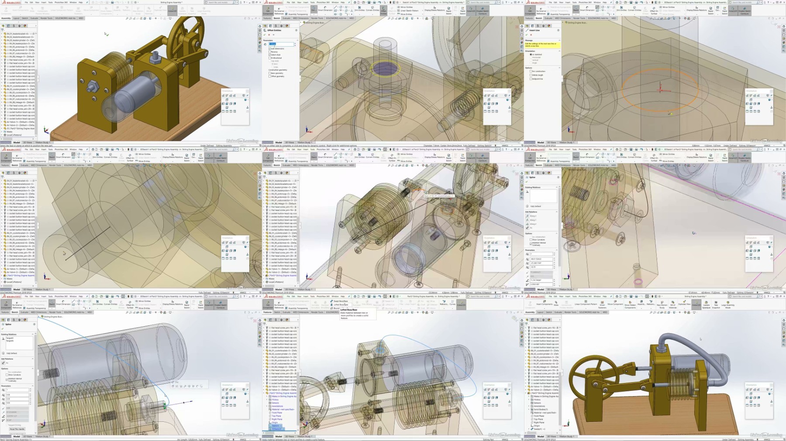Click Swept Boss/Base in the Lofted Boss/Base window
This screenshot has height=441, width=786.
pos(340,301)
